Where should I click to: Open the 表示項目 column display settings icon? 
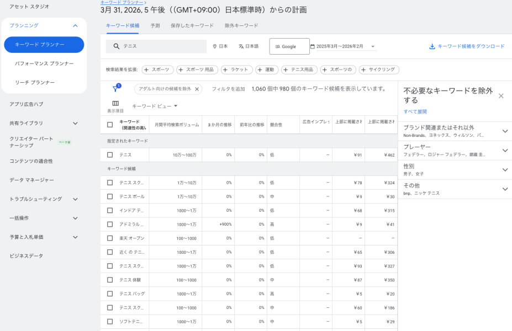(x=116, y=104)
